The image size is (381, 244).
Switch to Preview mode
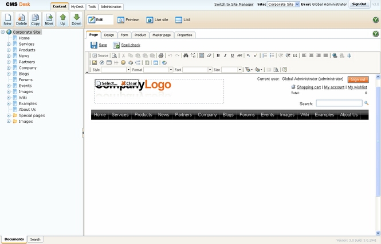point(128,20)
